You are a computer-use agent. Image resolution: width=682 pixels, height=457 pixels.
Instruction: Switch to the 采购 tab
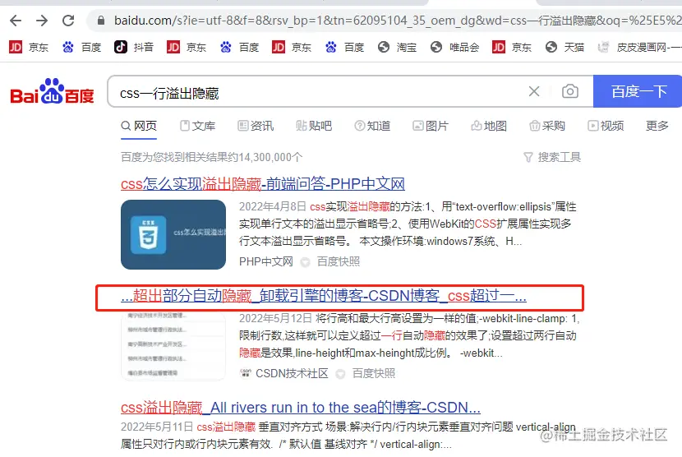547,126
